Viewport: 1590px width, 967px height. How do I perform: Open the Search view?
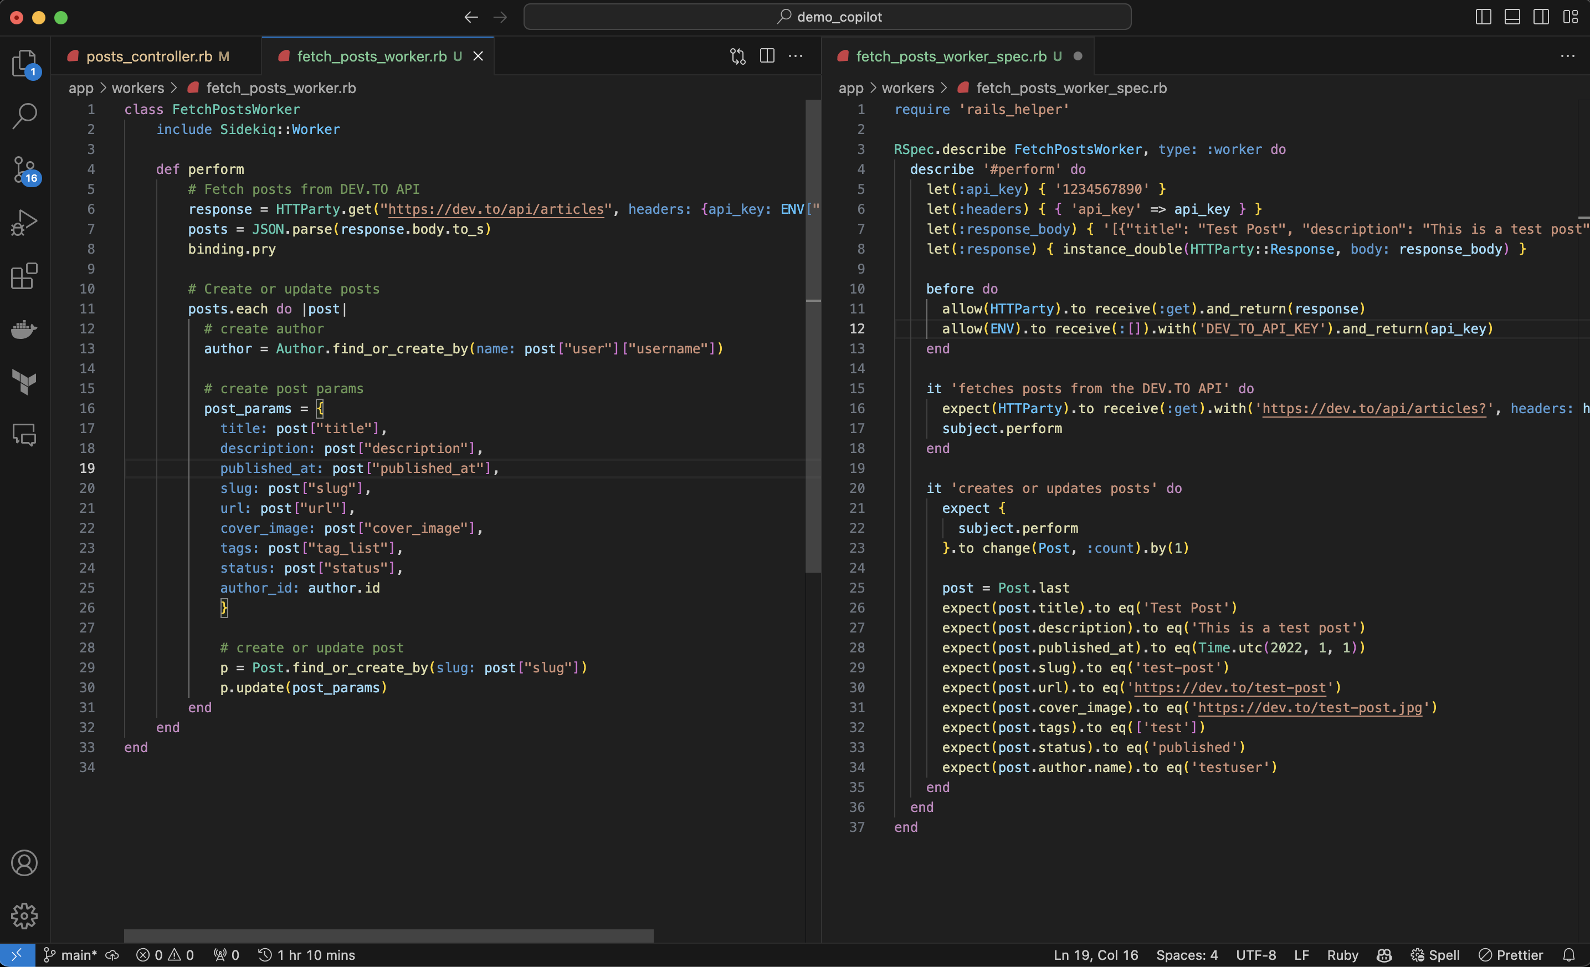point(24,116)
